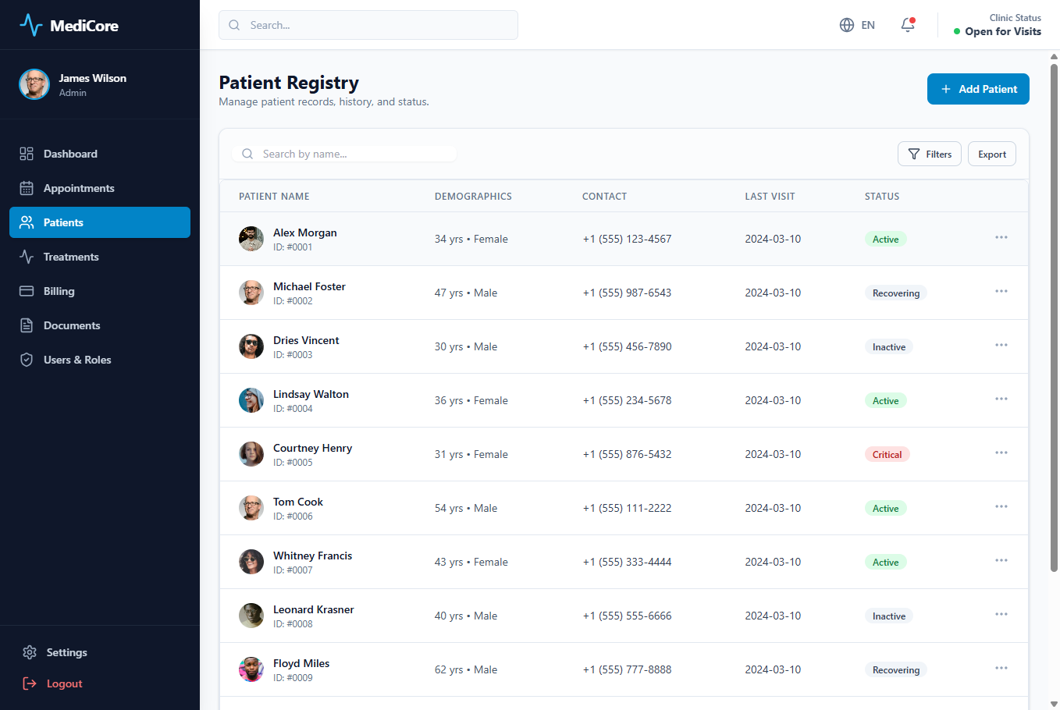Open the EN language selector
1060x710 pixels.
click(857, 25)
